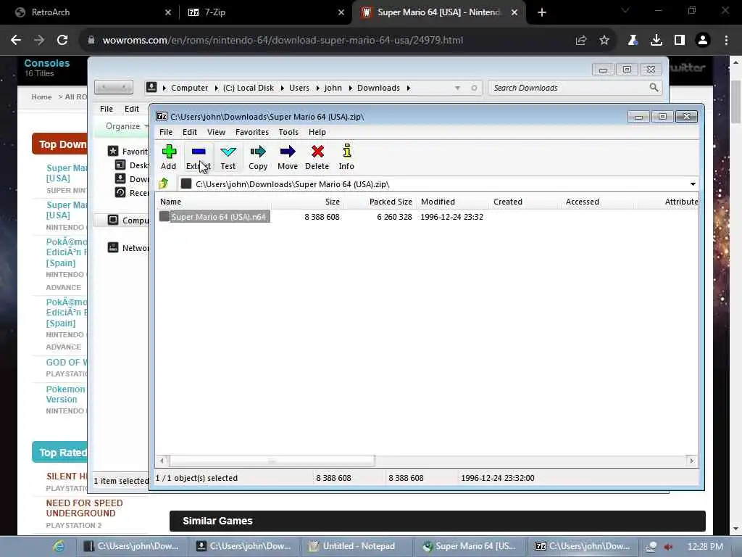Click taskbar clock showing 12:28 PM

click(705, 547)
